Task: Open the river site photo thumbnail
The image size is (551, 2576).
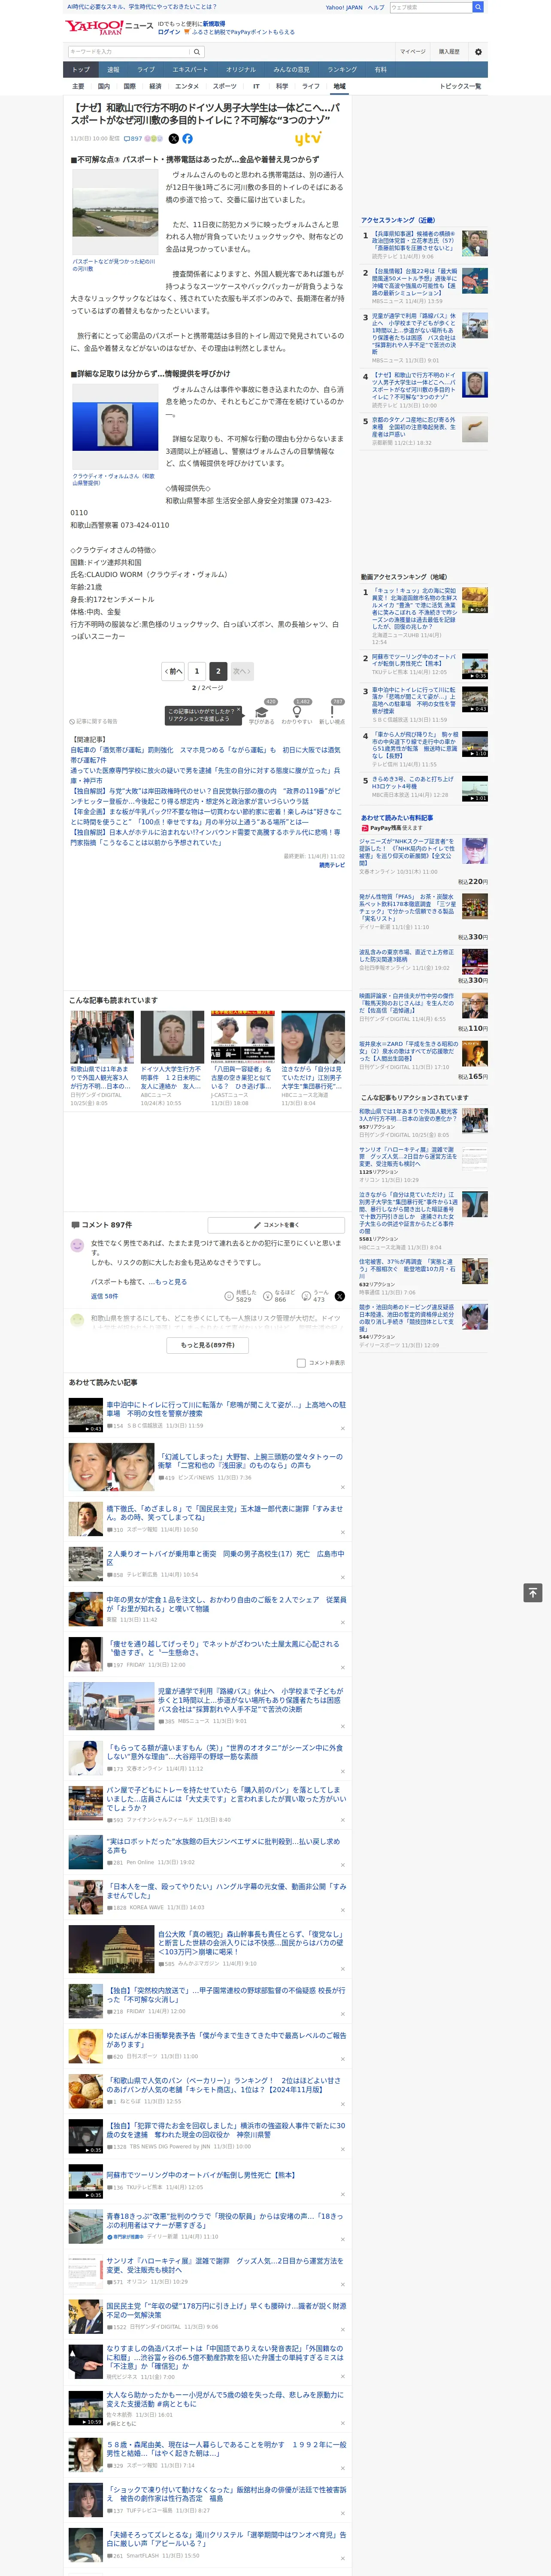Action: (115, 213)
